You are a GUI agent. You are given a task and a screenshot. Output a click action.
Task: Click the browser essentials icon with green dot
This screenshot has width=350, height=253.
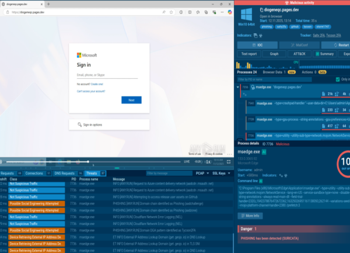coord(214,12)
